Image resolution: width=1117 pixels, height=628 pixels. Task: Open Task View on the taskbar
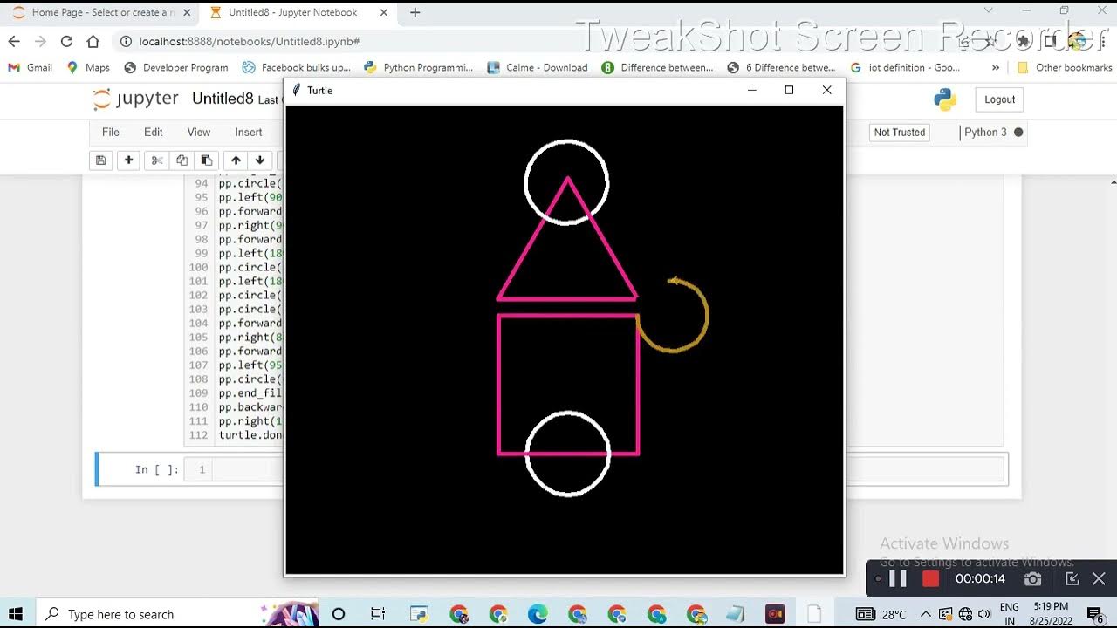point(378,614)
